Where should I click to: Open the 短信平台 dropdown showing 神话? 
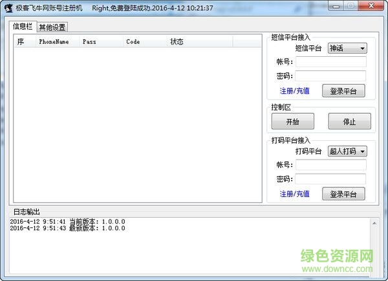pyautogui.click(x=347, y=48)
